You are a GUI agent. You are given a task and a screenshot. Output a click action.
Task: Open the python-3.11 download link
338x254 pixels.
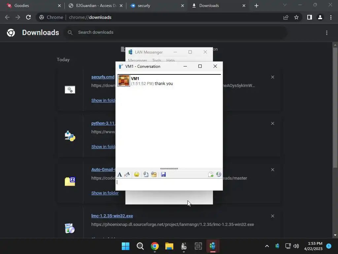(103, 123)
